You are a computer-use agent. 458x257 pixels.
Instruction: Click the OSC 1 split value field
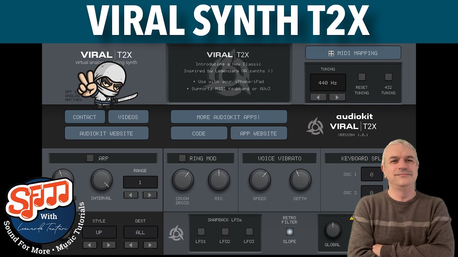(372, 174)
